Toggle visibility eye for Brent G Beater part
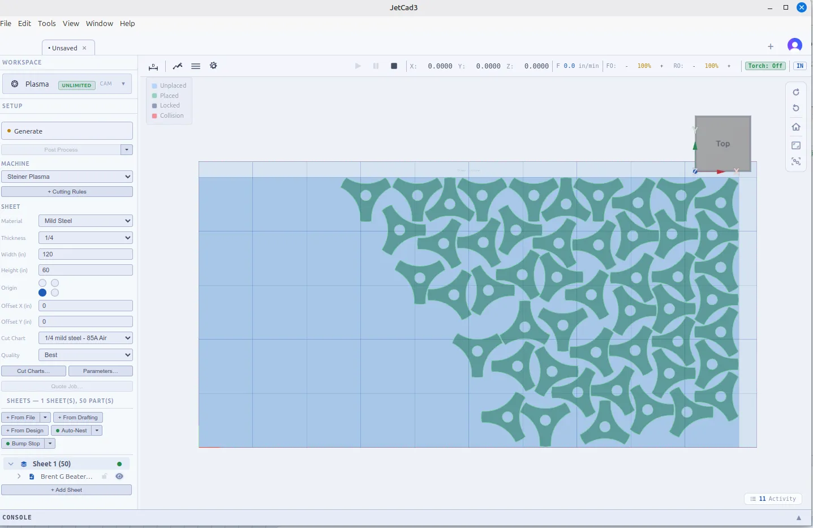Screen dimensions: 813x528 (119, 477)
